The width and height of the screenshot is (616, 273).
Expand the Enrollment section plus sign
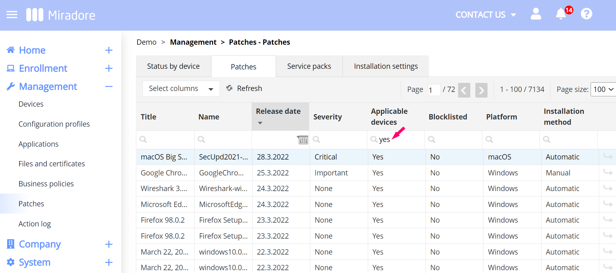click(109, 68)
